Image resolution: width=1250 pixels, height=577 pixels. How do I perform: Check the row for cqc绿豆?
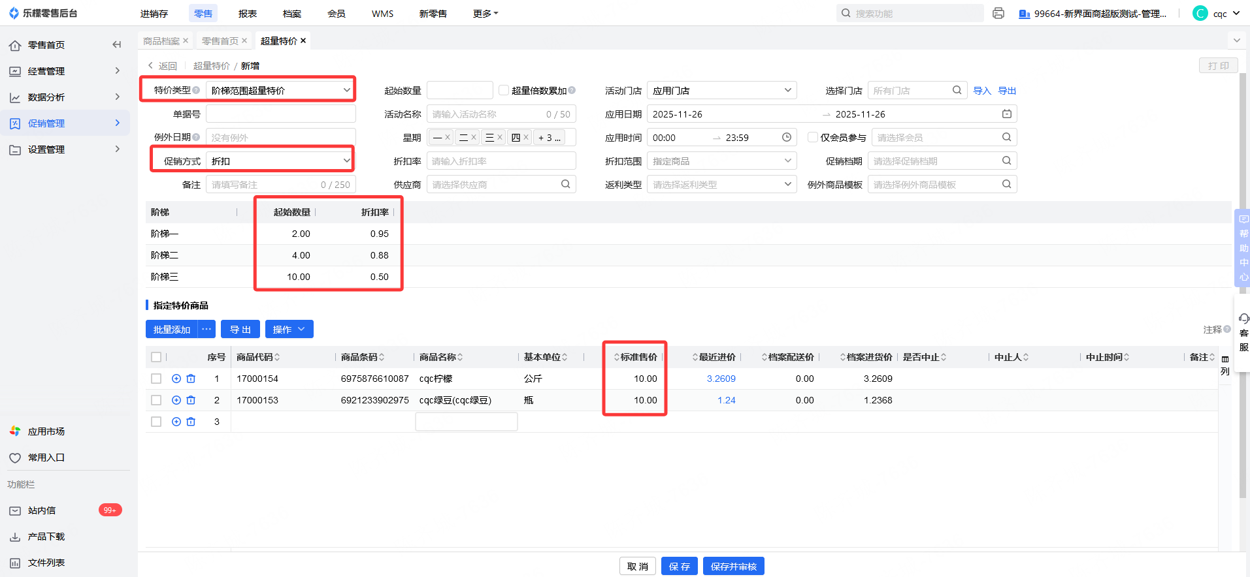click(156, 400)
